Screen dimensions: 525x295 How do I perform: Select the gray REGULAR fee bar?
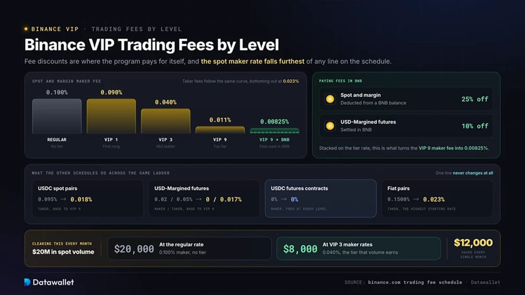(57, 116)
